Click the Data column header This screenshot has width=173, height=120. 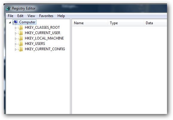(x=155, y=23)
